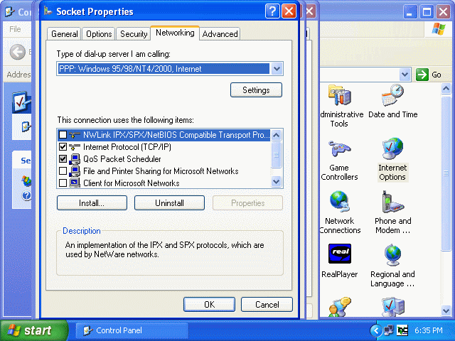Click the 6:35 PM clock
This screenshot has height=341, width=455.
428,330
